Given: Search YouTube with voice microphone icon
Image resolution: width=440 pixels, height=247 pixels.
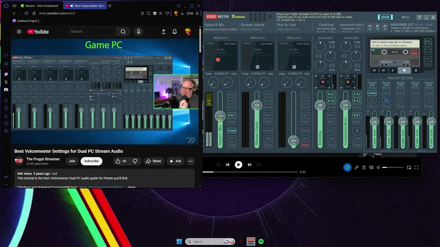Looking at the screenshot, I should pyautogui.click(x=139, y=32).
